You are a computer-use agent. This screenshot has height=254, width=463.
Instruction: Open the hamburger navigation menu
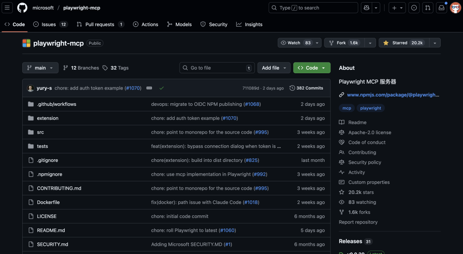[7, 8]
